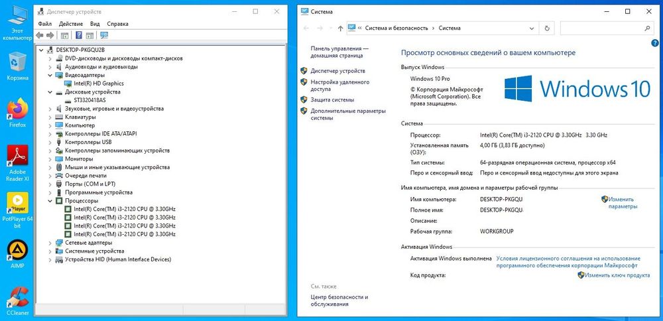Screen dimensions: 663x321
Task: Launch CCleaner desktop shortcut
Action: tap(18, 301)
